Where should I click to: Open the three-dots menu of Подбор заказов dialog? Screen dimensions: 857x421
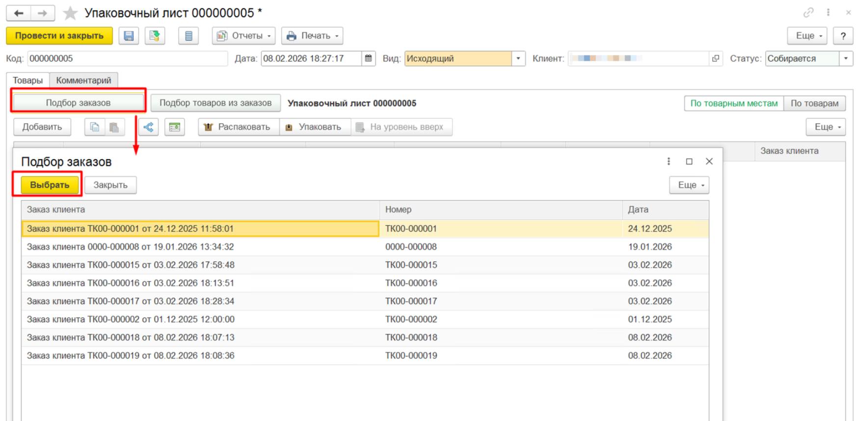(669, 161)
